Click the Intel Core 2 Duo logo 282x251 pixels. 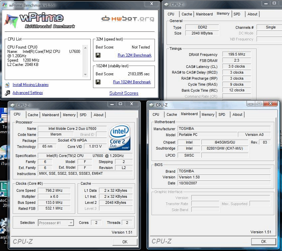click(x=120, y=138)
